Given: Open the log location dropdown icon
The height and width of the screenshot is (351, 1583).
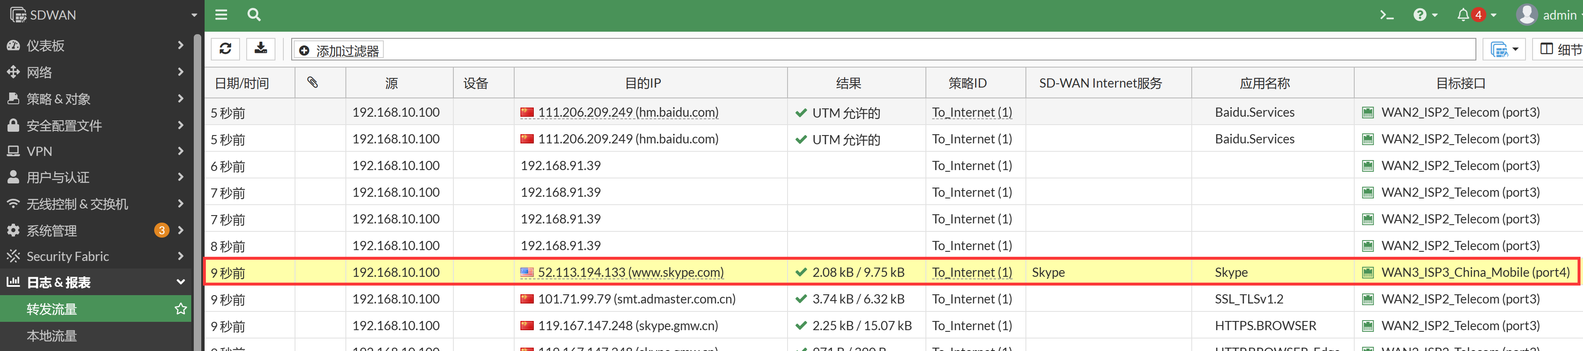Looking at the screenshot, I should coord(1504,49).
